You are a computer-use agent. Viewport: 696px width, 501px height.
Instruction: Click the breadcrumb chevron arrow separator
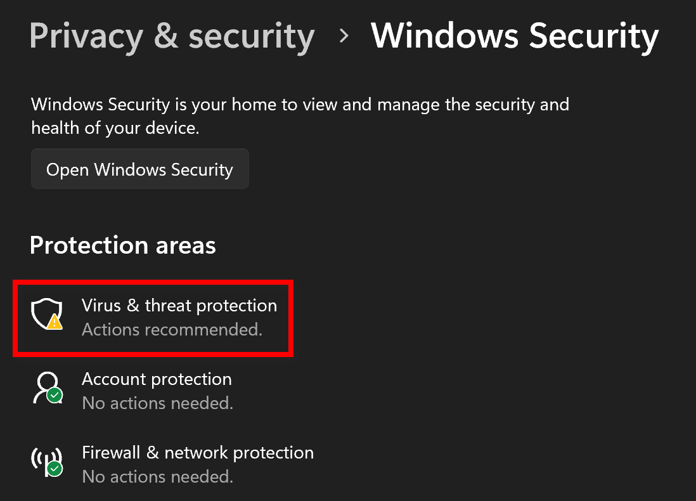tap(344, 36)
